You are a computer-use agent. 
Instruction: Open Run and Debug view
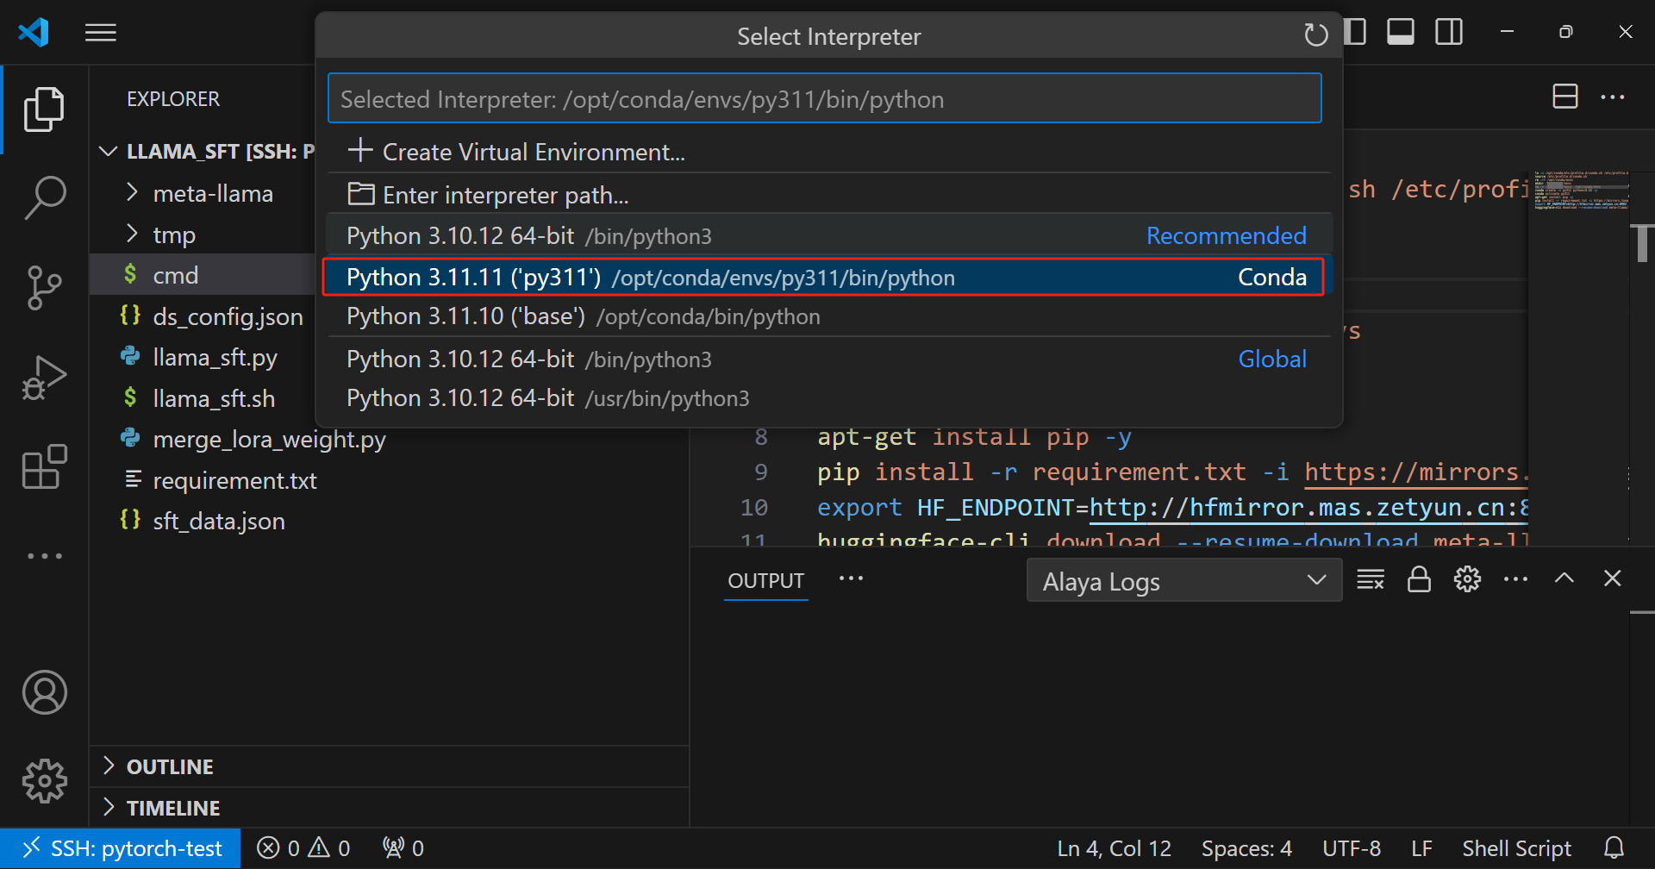[45, 378]
